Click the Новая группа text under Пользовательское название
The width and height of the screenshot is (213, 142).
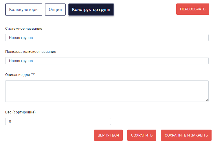(21, 61)
